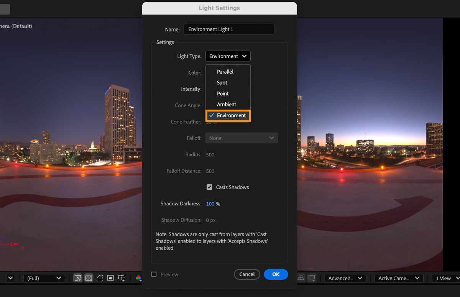Pick the Ambient light type
This screenshot has width=460, height=297.
coord(226,105)
